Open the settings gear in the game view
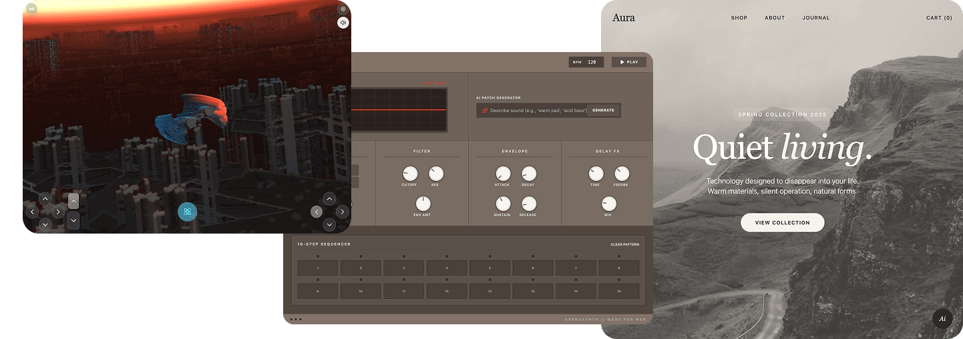Image resolution: width=963 pixels, height=339 pixels. pos(343,9)
